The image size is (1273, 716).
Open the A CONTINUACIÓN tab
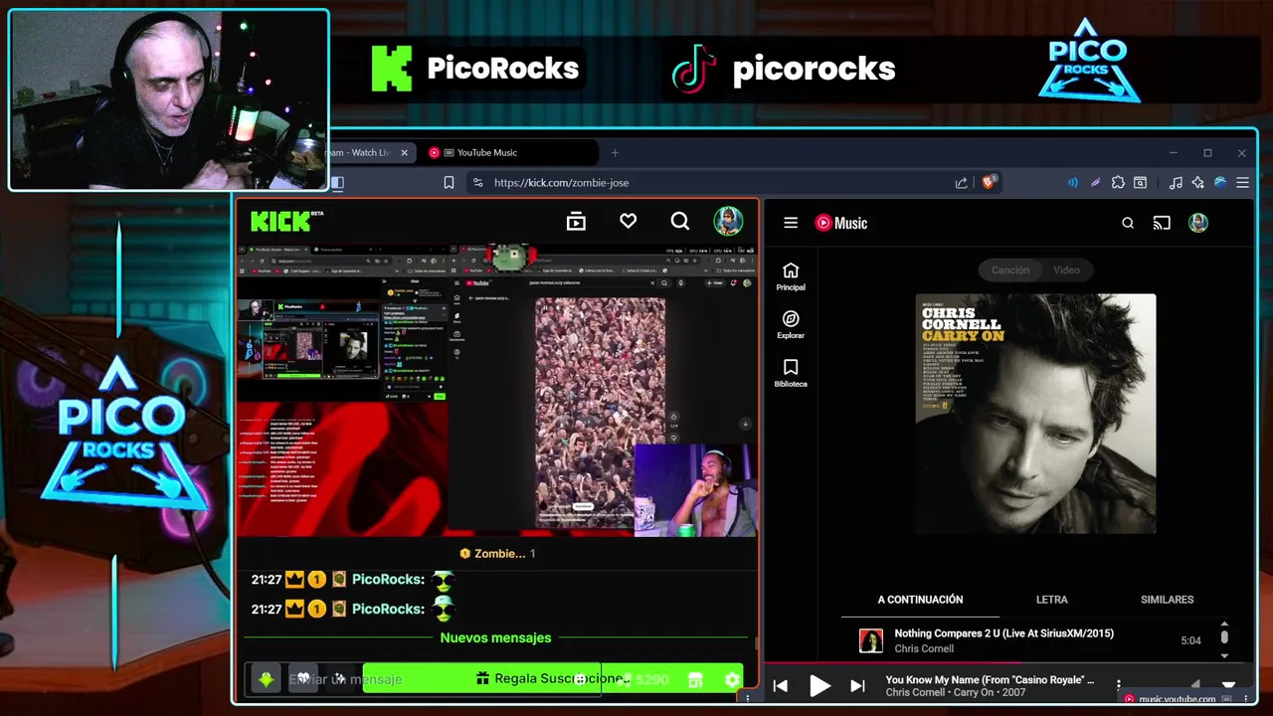[920, 600]
